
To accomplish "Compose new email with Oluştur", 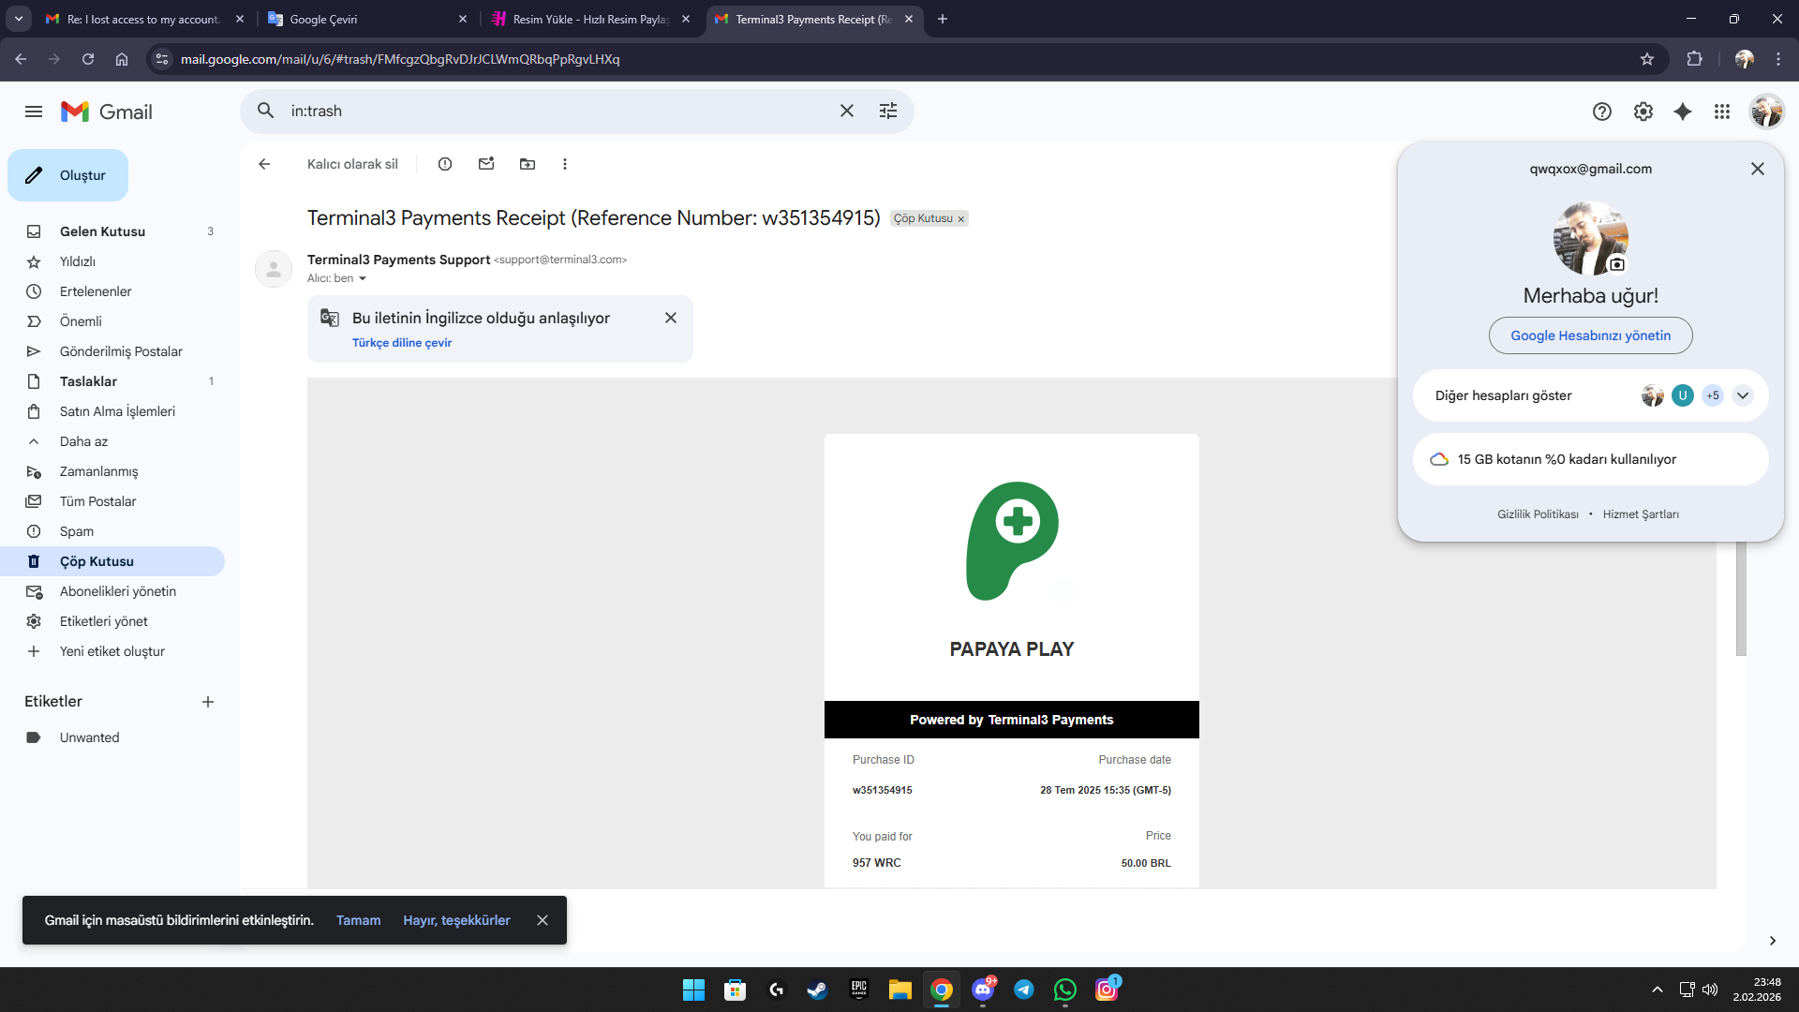I will tap(67, 175).
